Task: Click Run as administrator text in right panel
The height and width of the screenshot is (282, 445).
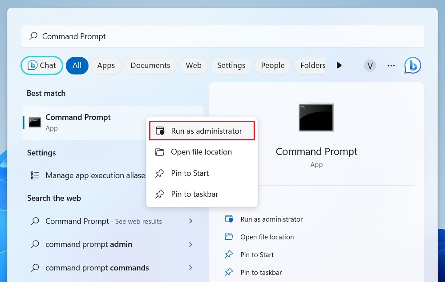Action: (271, 219)
